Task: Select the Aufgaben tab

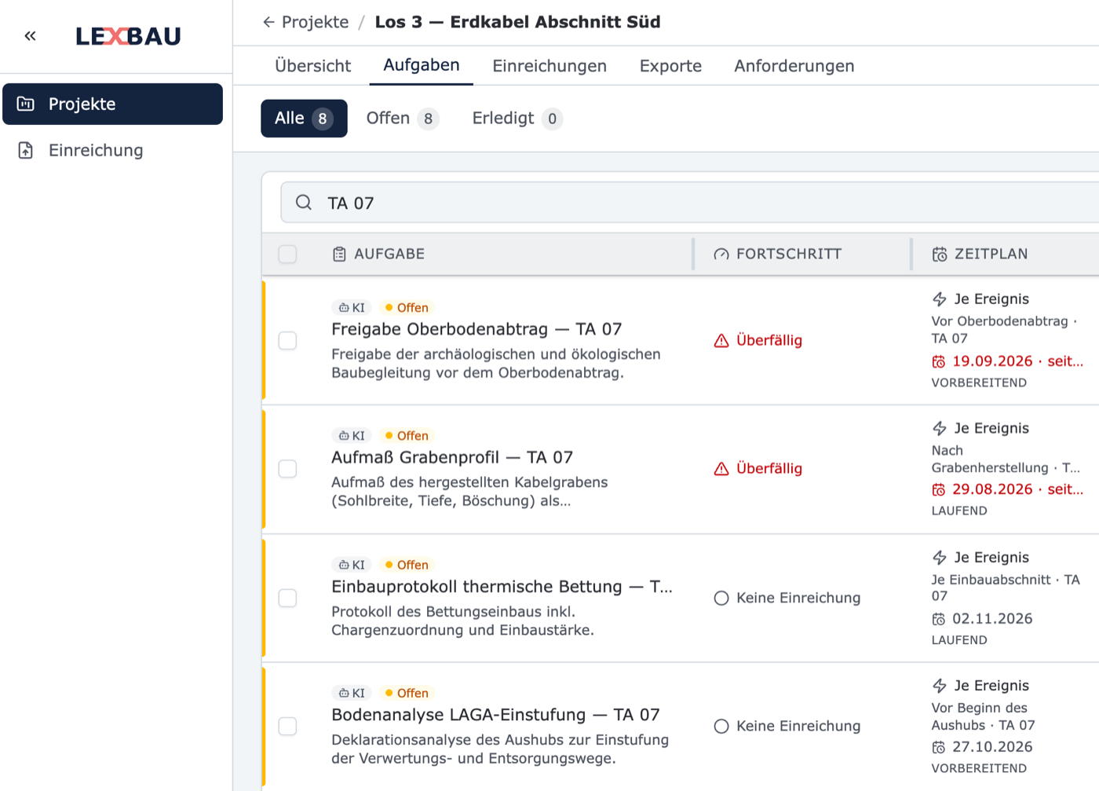Action: (x=422, y=65)
